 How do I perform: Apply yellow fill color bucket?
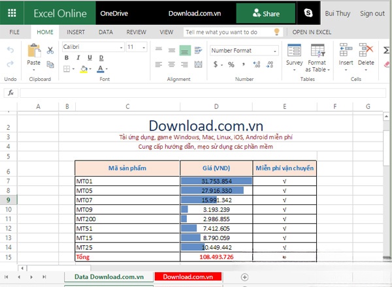(84, 69)
